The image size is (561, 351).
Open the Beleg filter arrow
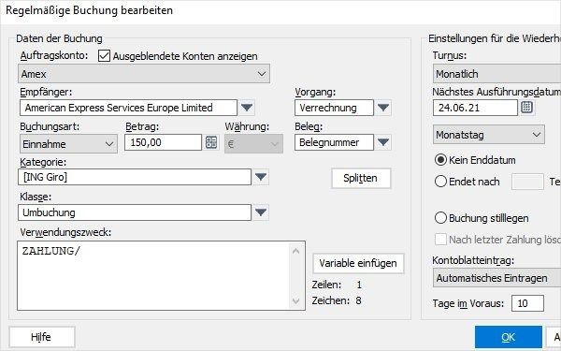pyautogui.click(x=383, y=142)
